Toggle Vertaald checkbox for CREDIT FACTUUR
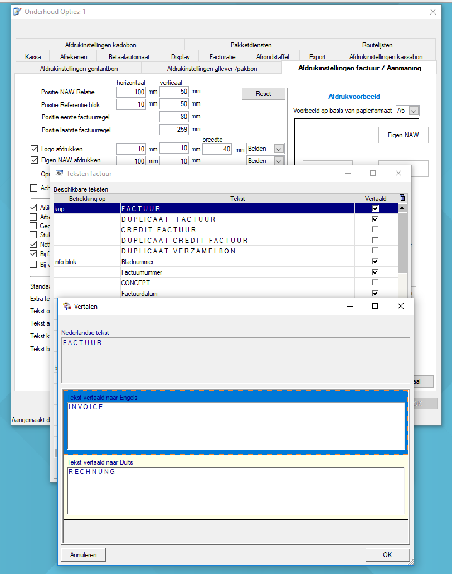This screenshot has width=452, height=574. (x=375, y=229)
